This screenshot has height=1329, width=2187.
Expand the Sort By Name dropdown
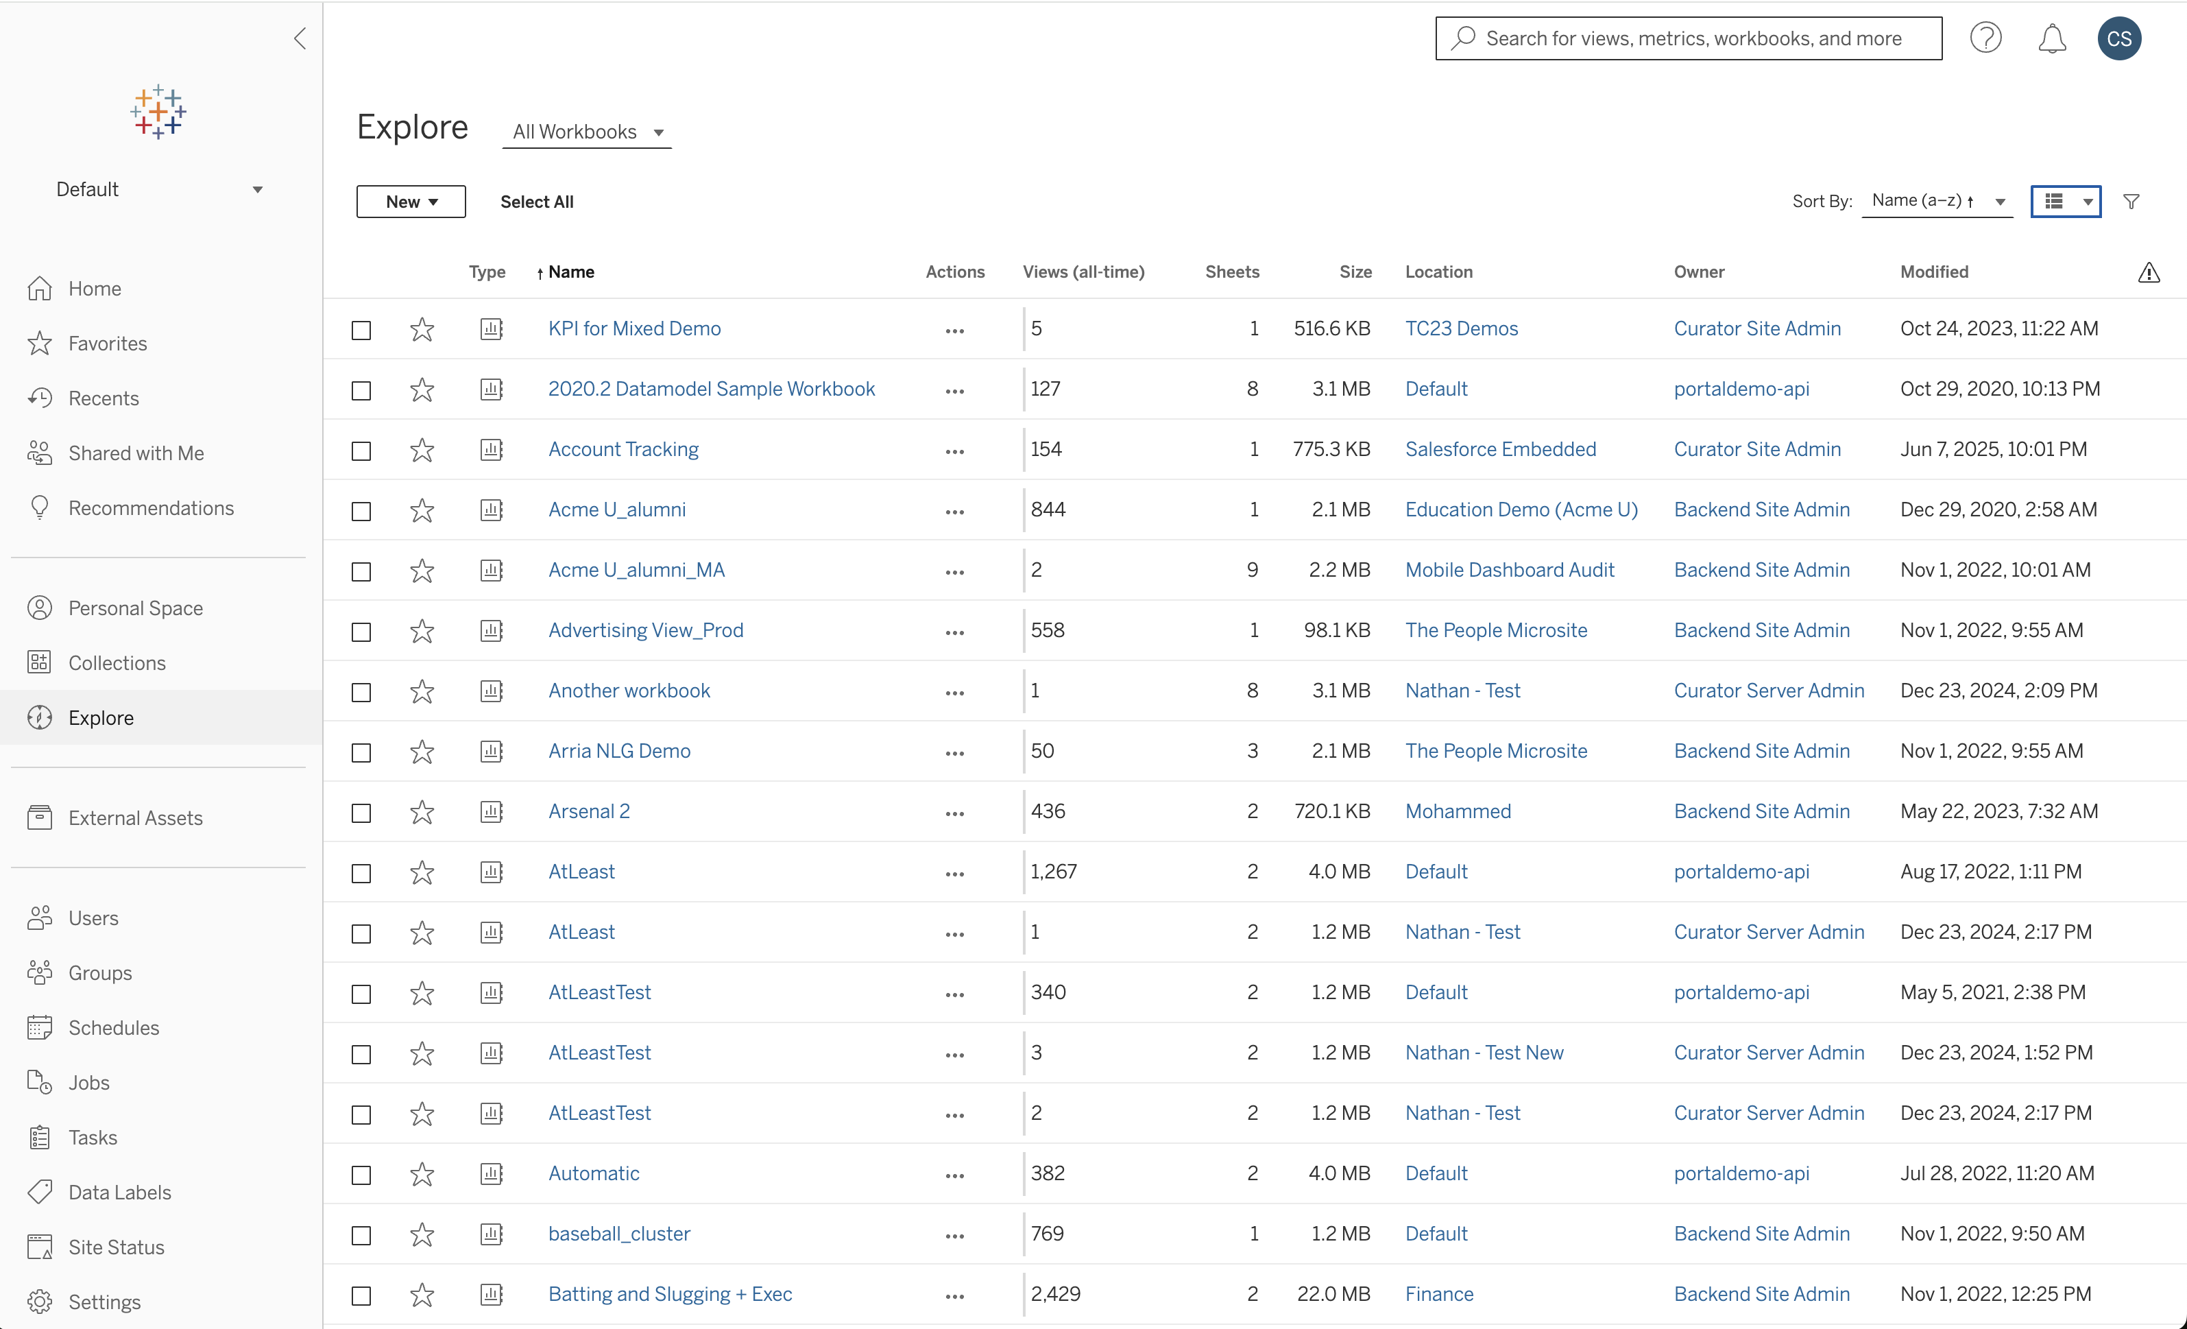tap(1937, 202)
